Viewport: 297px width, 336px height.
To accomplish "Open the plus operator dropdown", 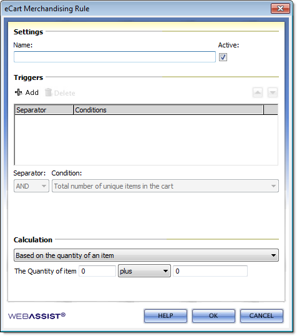I will pyautogui.click(x=144, y=271).
